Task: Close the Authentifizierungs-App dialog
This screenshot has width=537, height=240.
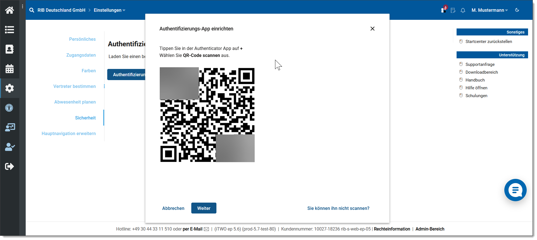Action: [372, 29]
